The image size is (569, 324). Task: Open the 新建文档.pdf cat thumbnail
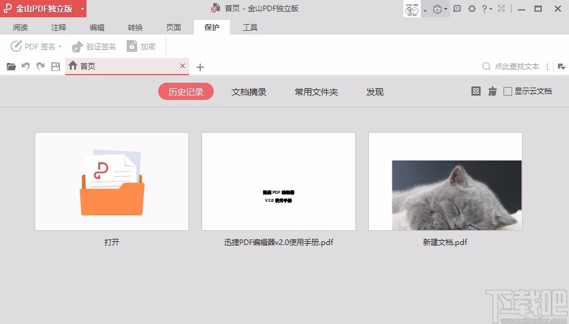click(x=445, y=181)
